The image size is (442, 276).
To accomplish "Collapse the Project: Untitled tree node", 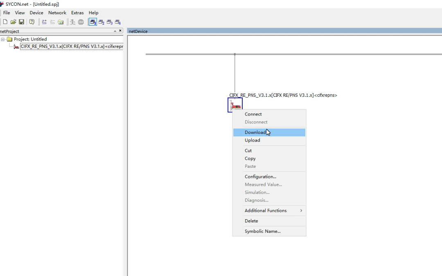I will pos(3,39).
